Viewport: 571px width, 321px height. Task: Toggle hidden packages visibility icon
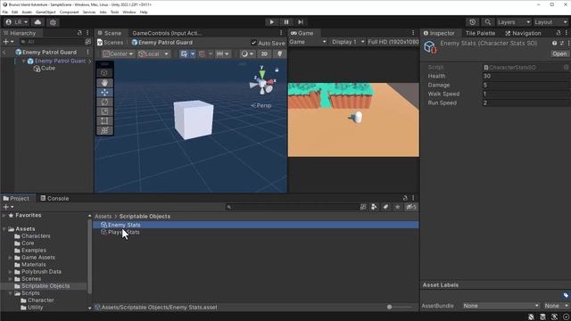coord(411,207)
